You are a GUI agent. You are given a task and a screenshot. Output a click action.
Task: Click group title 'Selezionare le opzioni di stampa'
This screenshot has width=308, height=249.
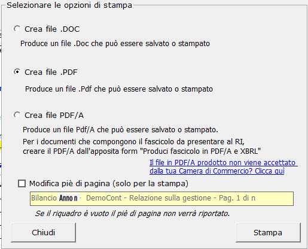point(69,5)
